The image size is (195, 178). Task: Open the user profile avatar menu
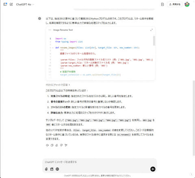(x=187, y=4)
